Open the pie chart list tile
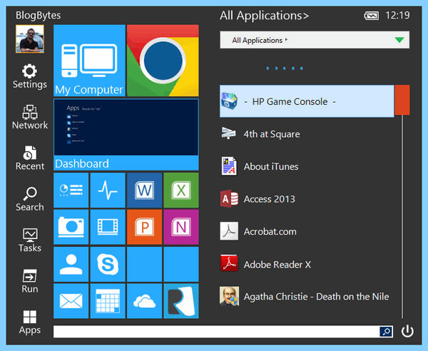 pyautogui.click(x=71, y=190)
